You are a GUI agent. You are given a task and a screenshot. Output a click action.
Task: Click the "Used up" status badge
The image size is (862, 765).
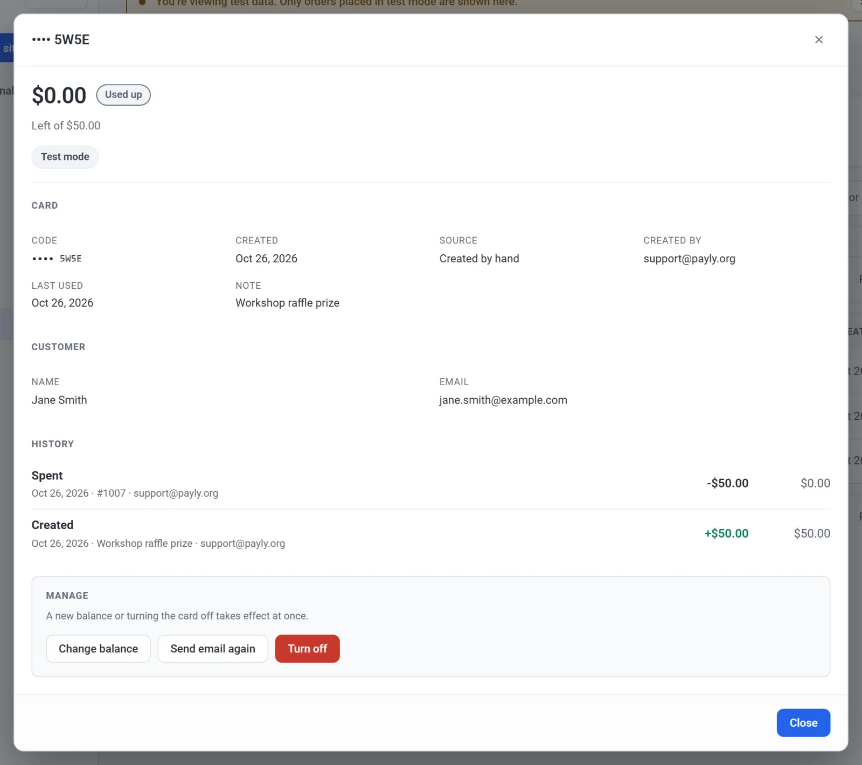pyautogui.click(x=123, y=95)
